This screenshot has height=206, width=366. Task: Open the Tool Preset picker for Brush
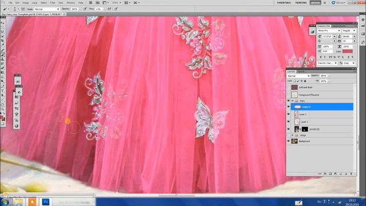click(x=6, y=9)
